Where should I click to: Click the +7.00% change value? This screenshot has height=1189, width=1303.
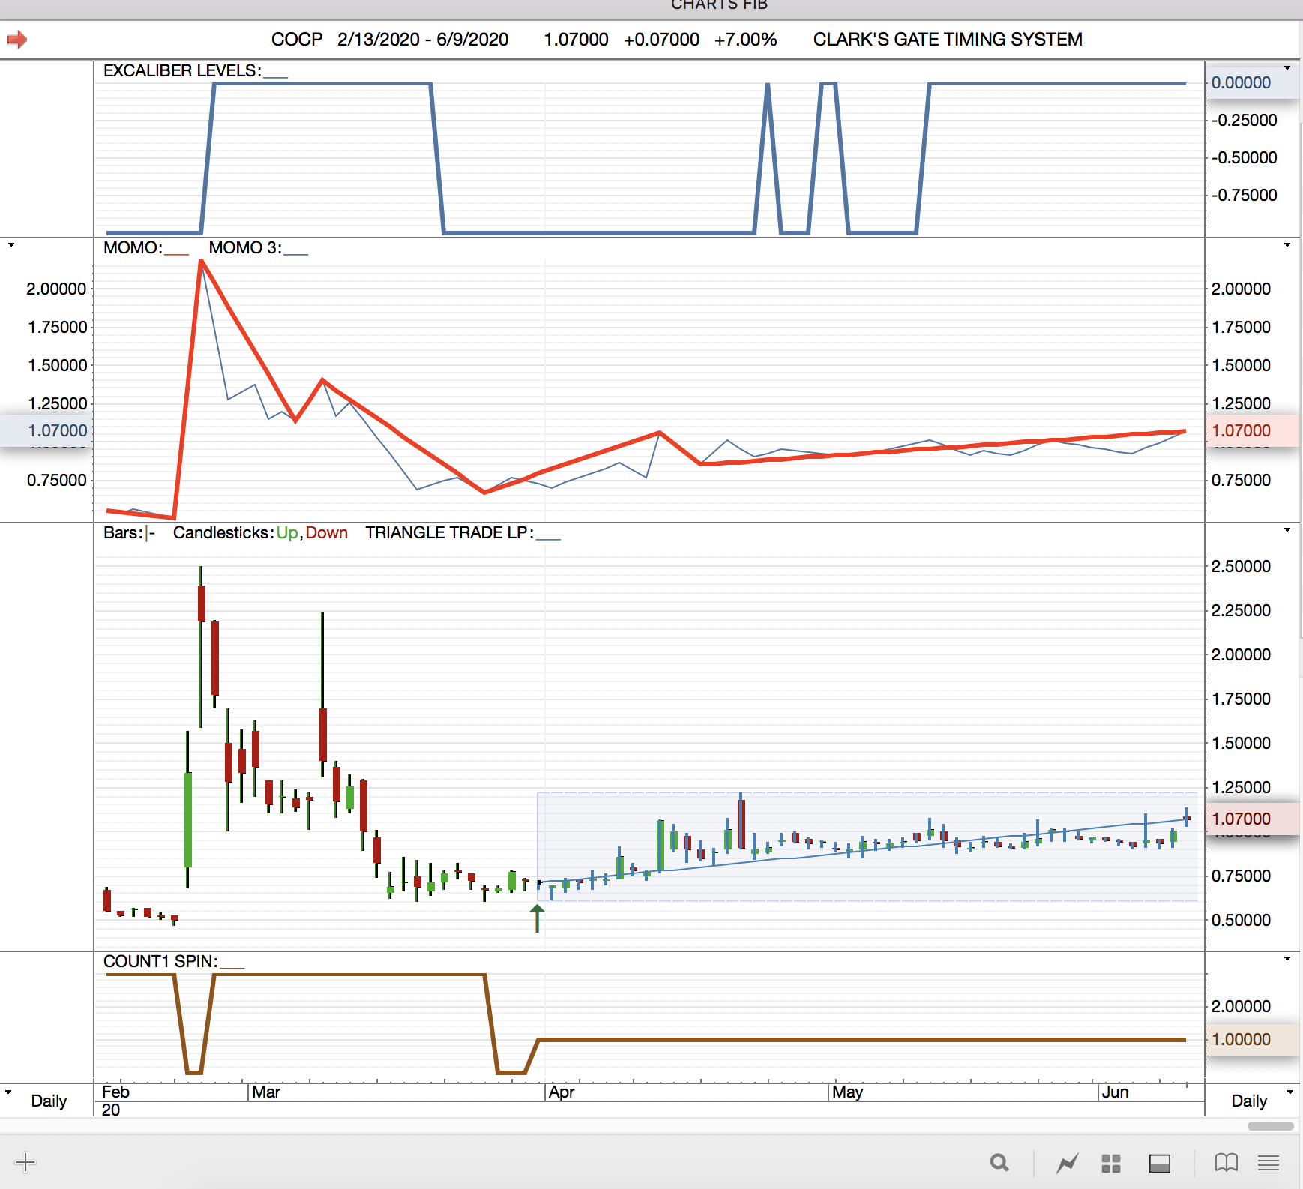pyautogui.click(x=745, y=40)
